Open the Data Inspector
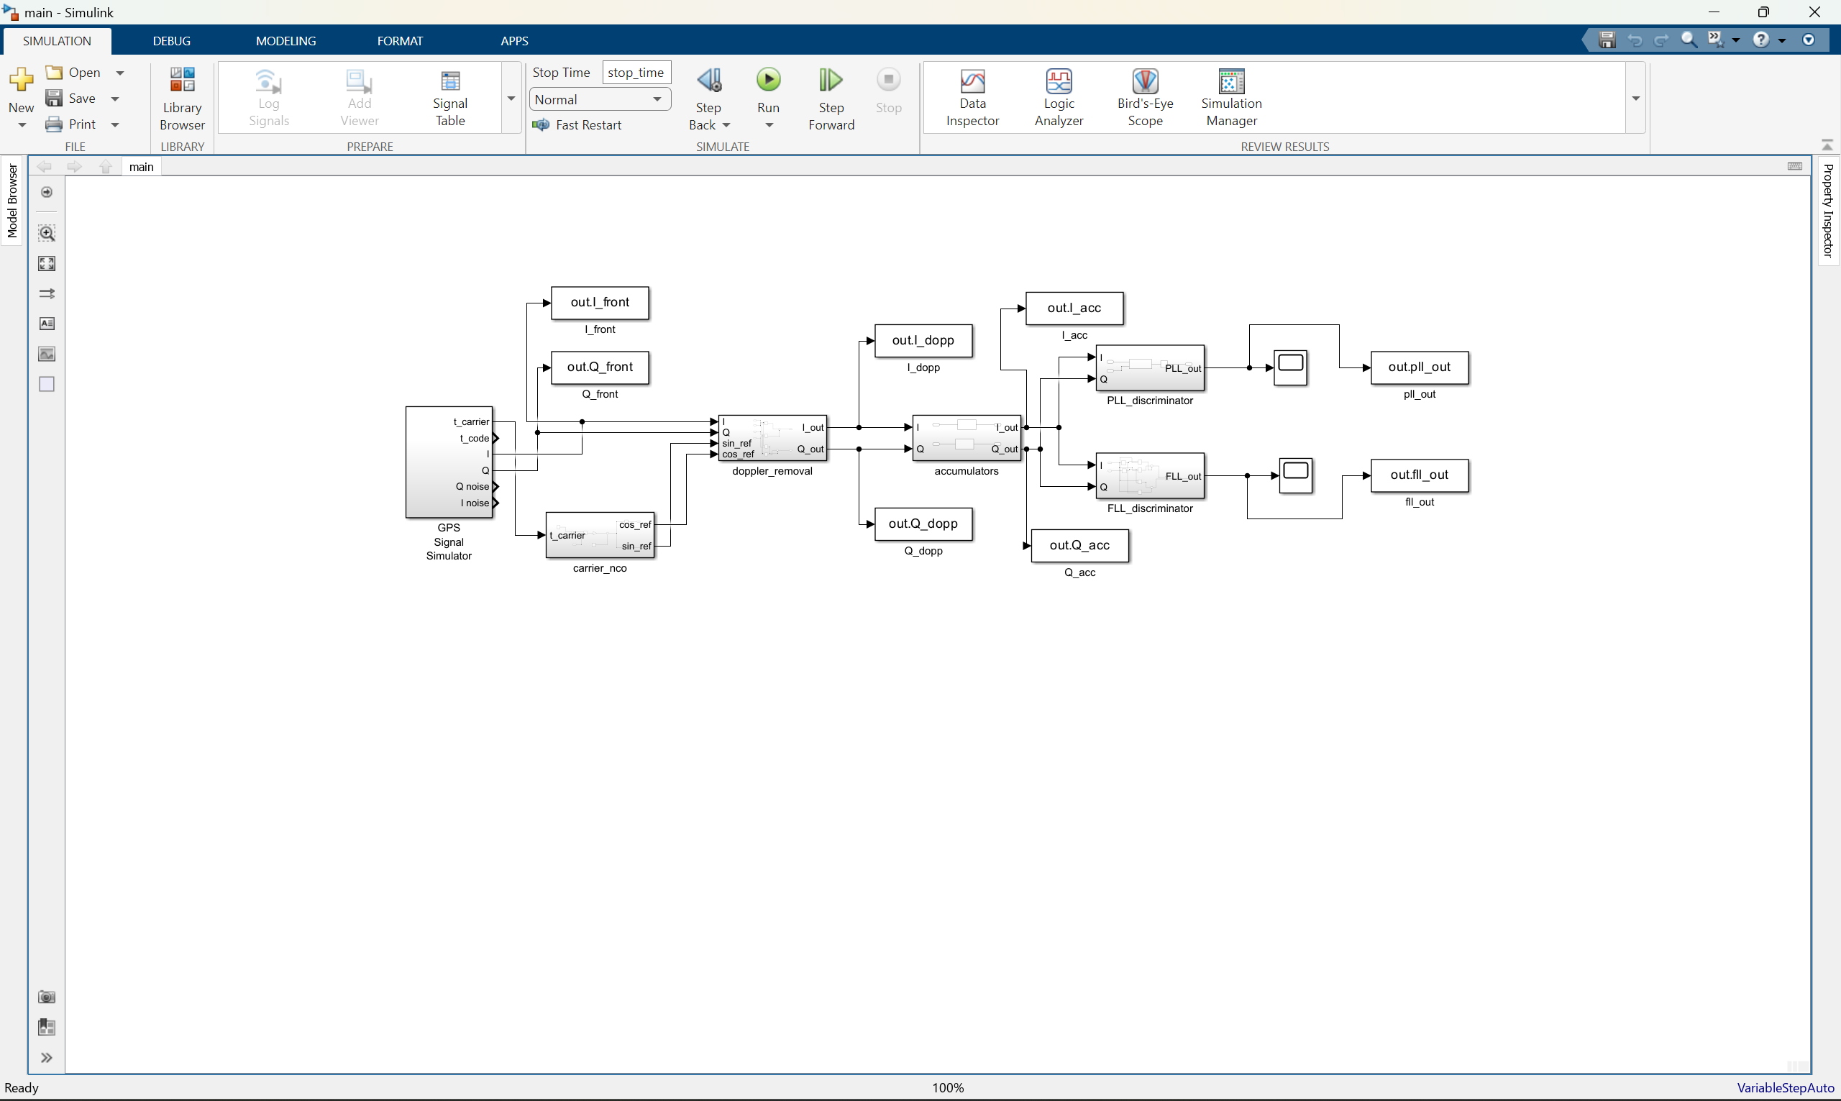The image size is (1841, 1101). tap(972, 99)
